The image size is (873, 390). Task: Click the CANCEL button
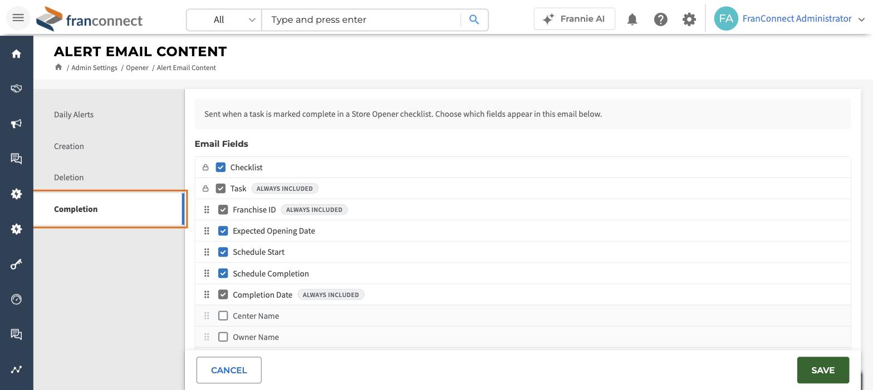pyautogui.click(x=229, y=370)
